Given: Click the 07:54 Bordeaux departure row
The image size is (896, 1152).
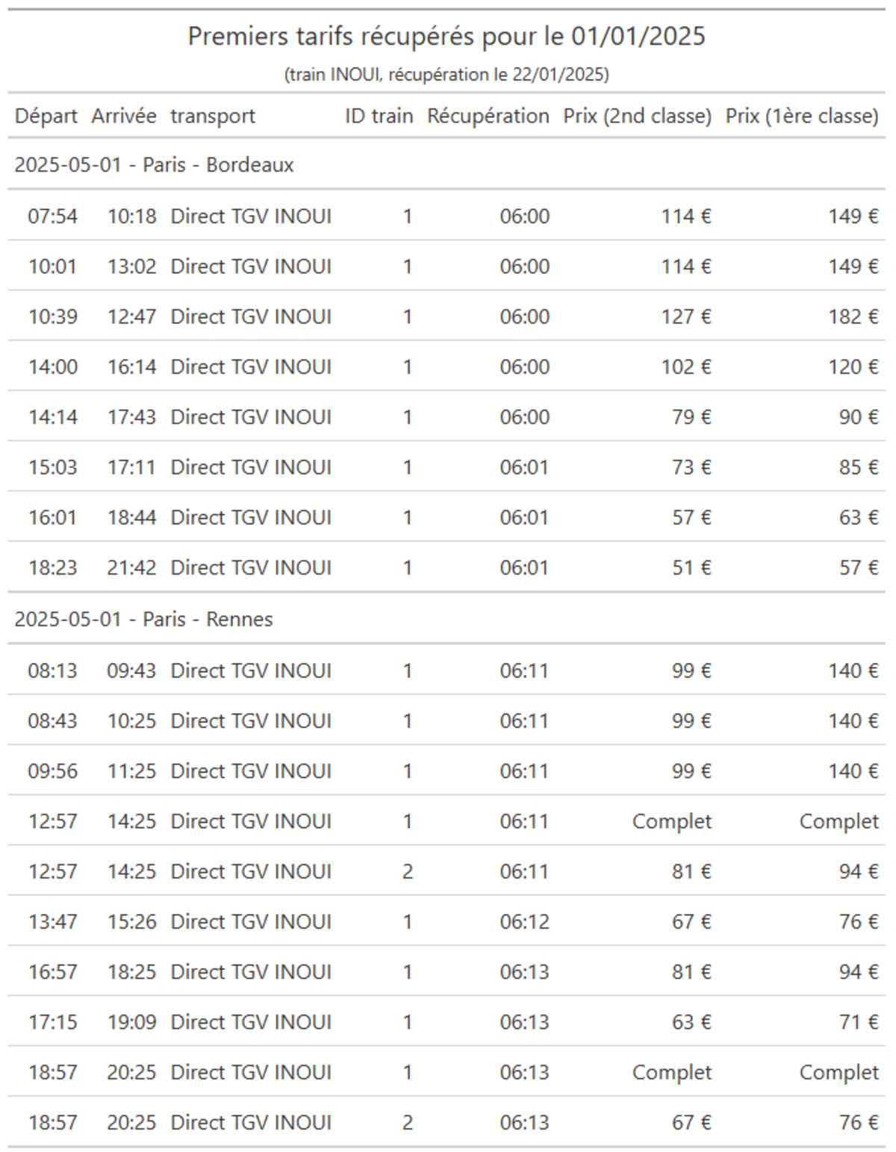Looking at the screenshot, I should [447, 216].
